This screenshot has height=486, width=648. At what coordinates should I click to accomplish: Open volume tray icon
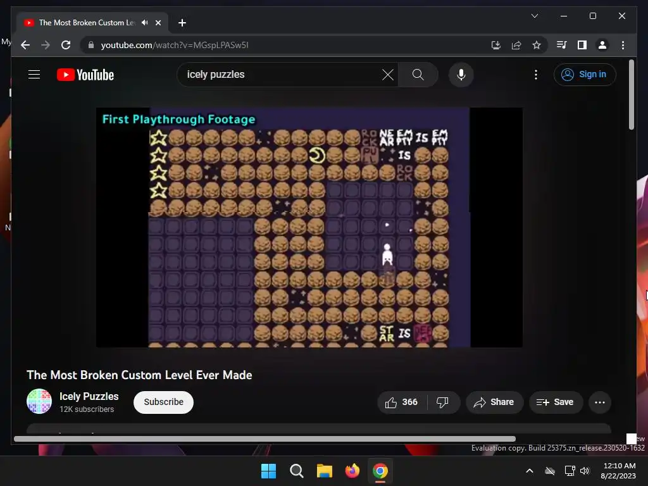(x=585, y=471)
